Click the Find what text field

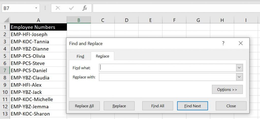point(168,68)
